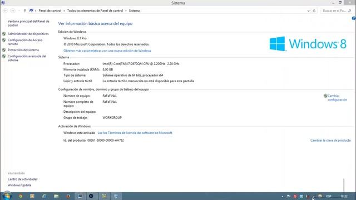Screen dimensions: 356x200
Task: Open recent locations dropdown arrow
Action: tap(19, 11)
